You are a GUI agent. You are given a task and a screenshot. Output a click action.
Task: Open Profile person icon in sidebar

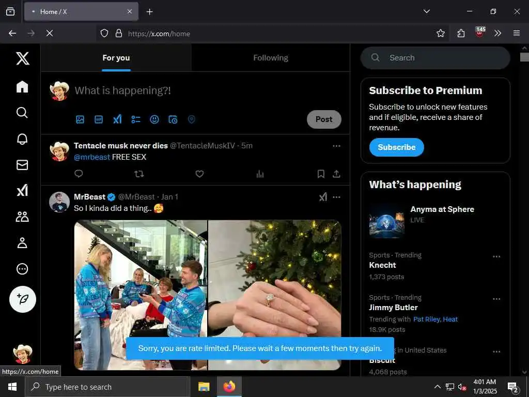pos(22,243)
